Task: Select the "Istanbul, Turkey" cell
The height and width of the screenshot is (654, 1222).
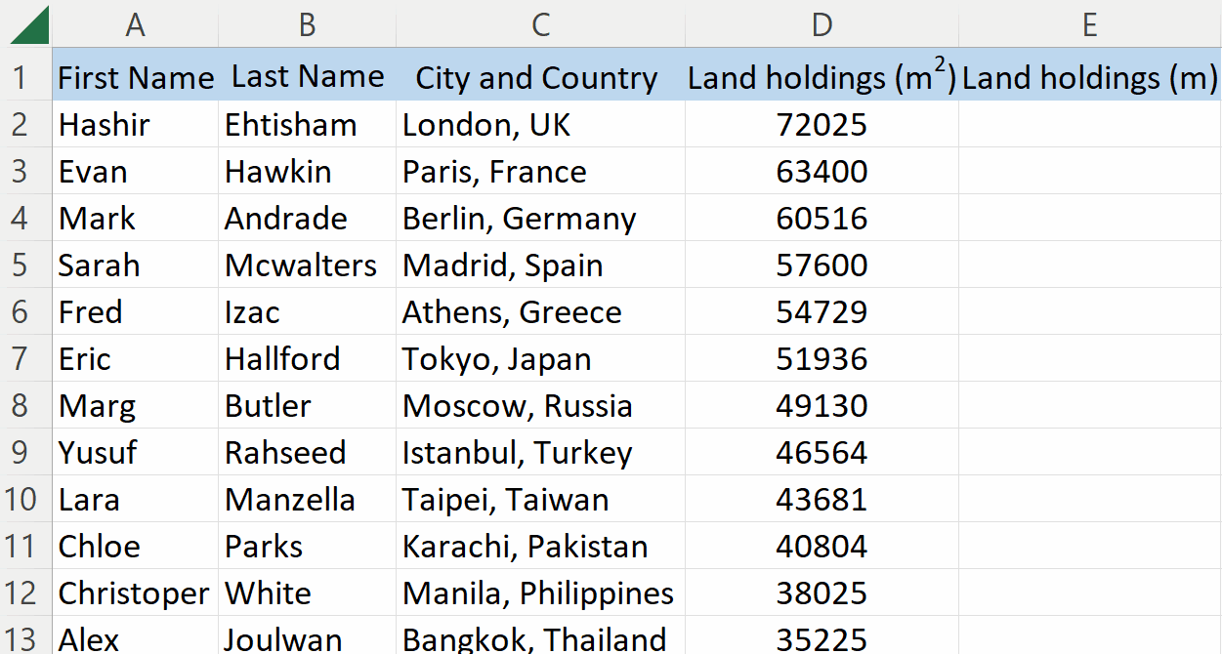Action: click(540, 452)
